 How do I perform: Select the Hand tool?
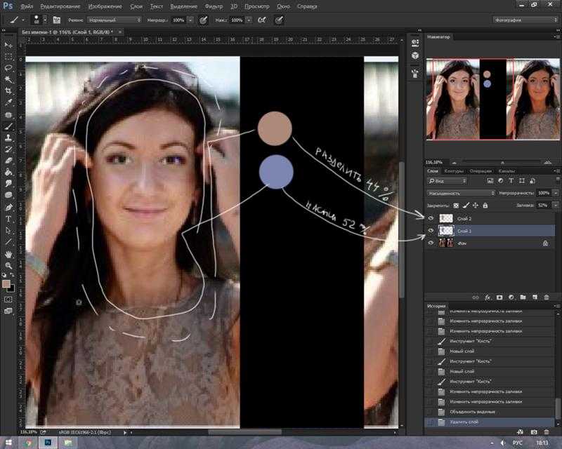point(8,254)
